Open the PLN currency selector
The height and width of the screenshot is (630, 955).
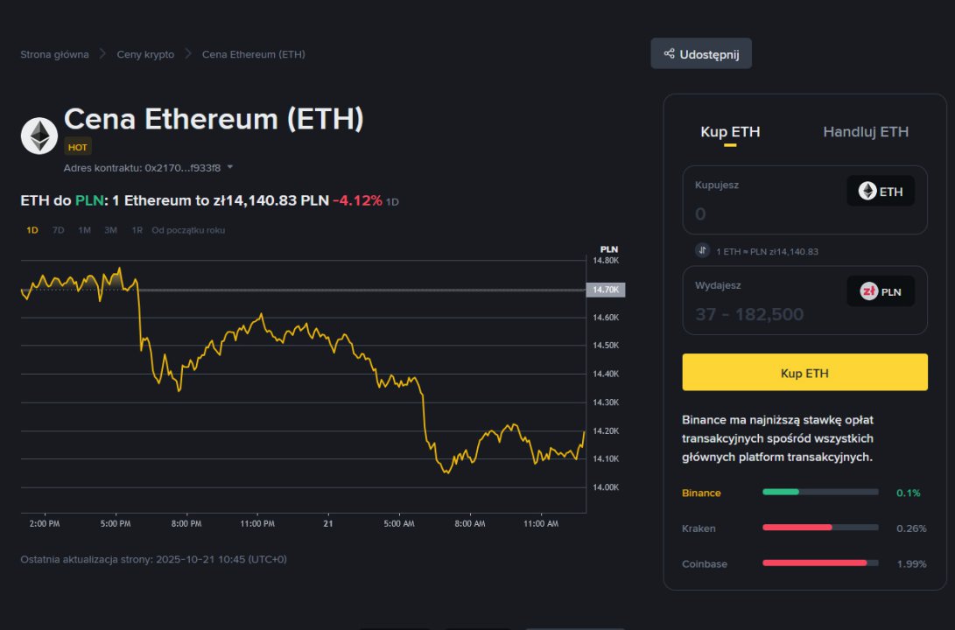coord(880,291)
